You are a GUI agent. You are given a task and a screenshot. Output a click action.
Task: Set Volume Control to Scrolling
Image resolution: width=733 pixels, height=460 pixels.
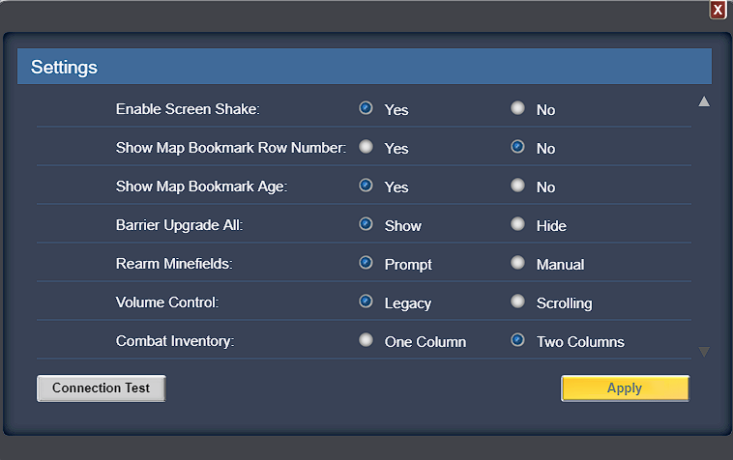pos(517,302)
